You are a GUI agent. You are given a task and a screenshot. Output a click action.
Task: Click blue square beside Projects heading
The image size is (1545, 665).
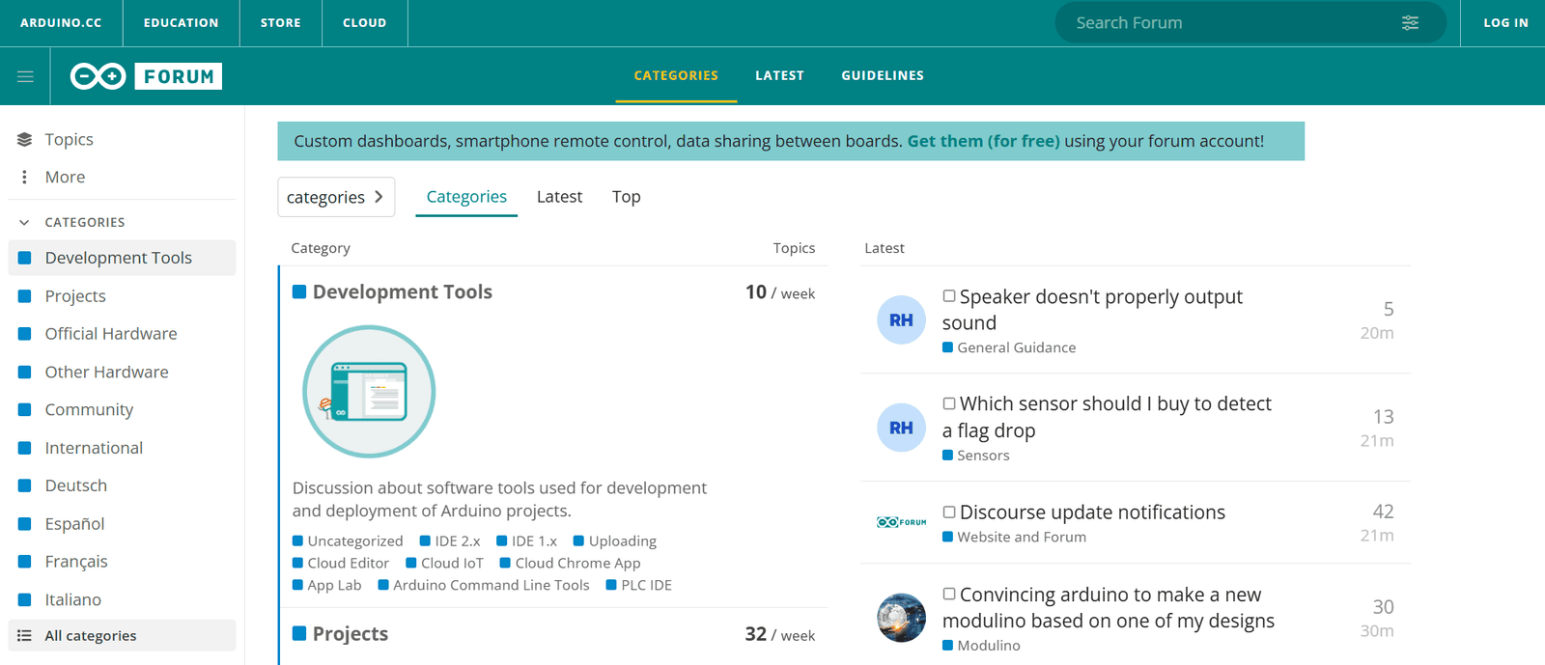(x=299, y=634)
